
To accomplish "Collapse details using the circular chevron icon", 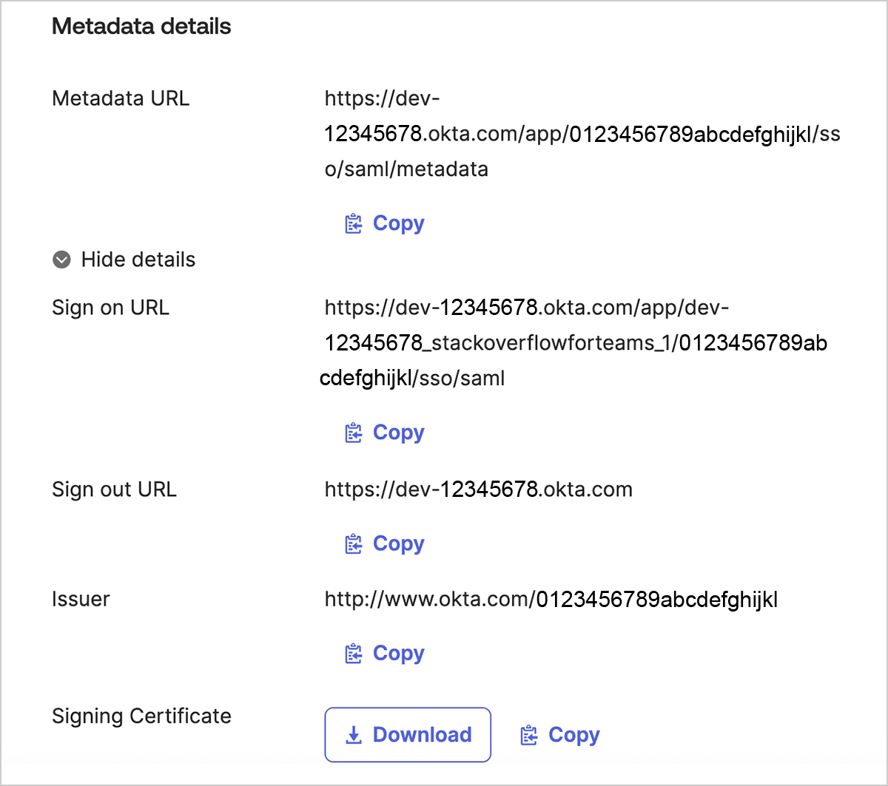I will point(62,260).
